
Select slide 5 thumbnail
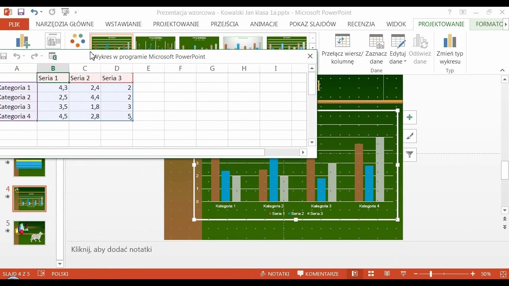pos(29,233)
